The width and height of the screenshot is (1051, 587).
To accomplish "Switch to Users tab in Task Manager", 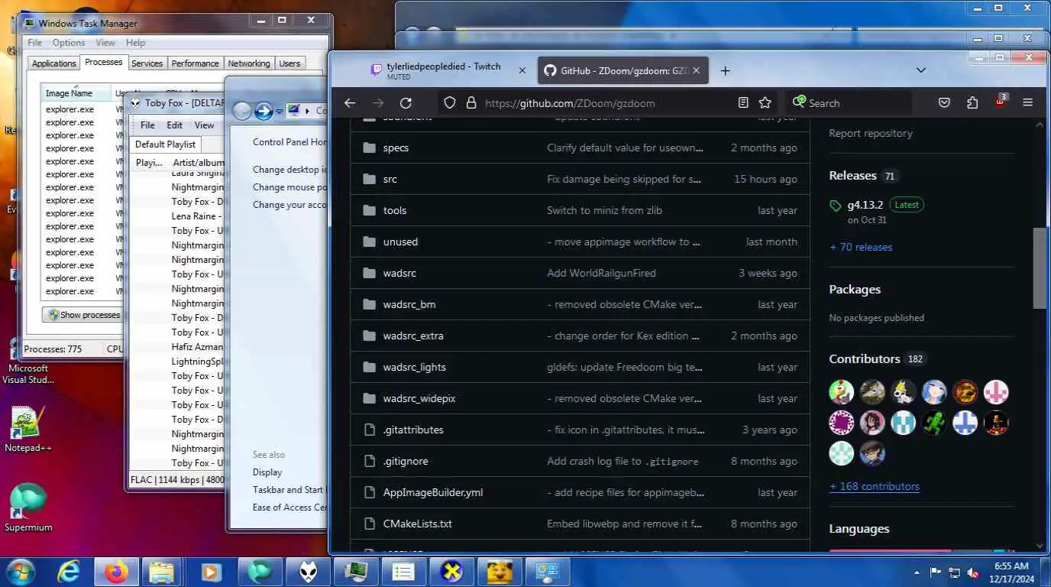I will coord(289,63).
